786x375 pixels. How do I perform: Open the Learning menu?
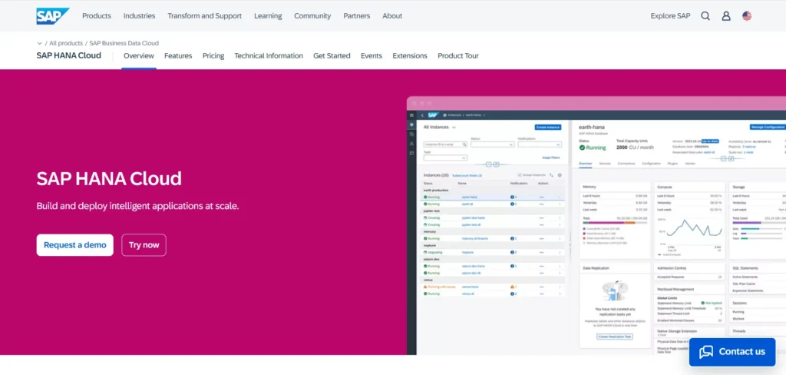[268, 15]
